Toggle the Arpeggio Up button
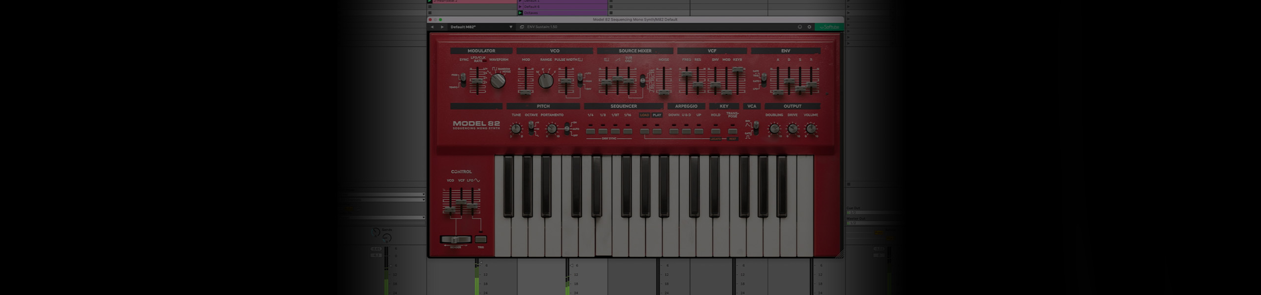 [x=698, y=131]
